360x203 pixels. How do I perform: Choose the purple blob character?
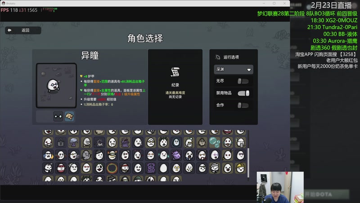[x=176, y=155]
